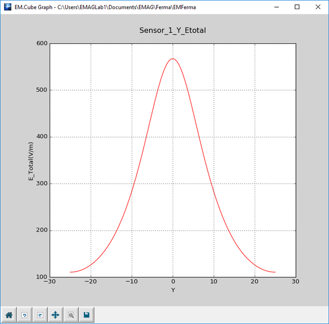Click the 30 tick label on horizontal axis

click(x=295, y=281)
